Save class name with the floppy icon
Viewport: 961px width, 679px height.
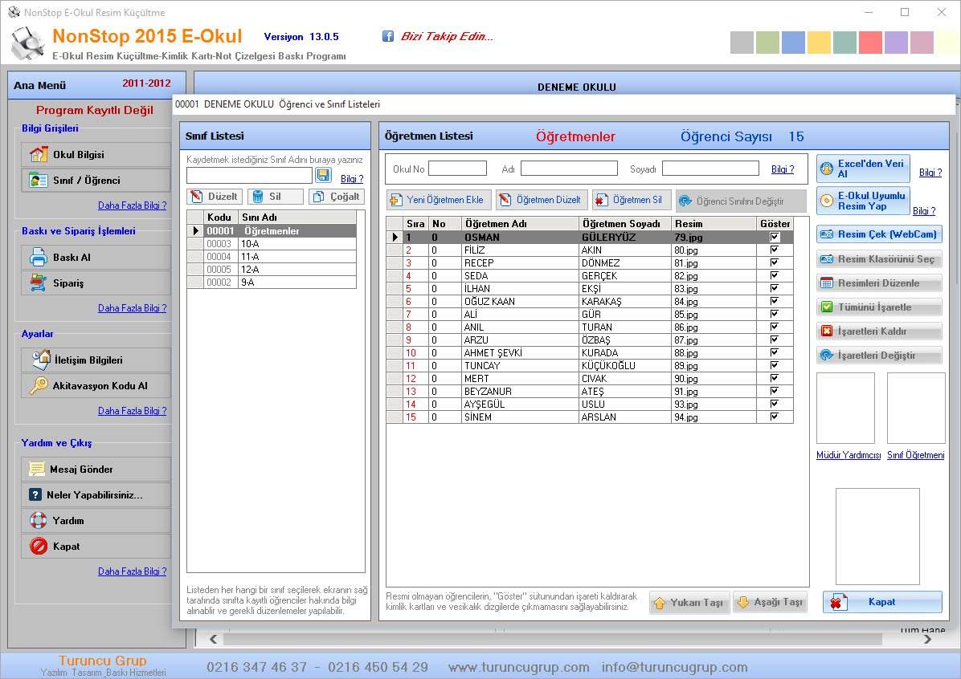pos(323,175)
